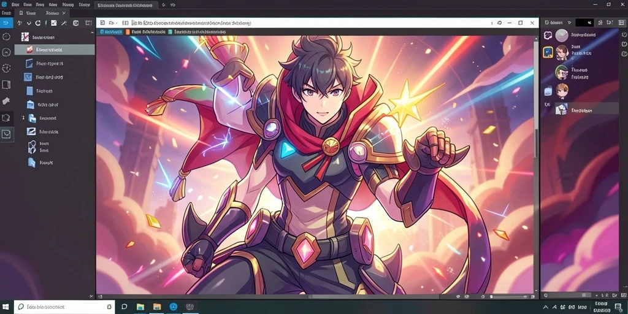Image resolution: width=628 pixels, height=314 pixels.
Task: Click the magic wand icon in the left toolbar
Action: click(64, 23)
